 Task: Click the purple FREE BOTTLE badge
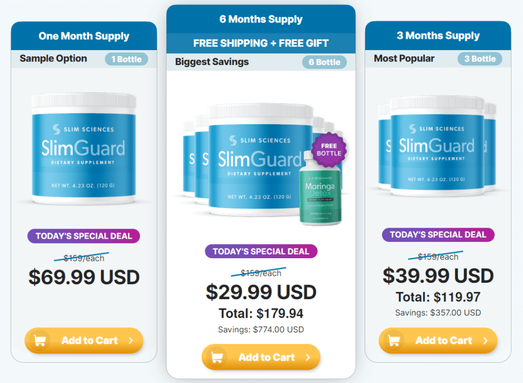click(x=329, y=150)
